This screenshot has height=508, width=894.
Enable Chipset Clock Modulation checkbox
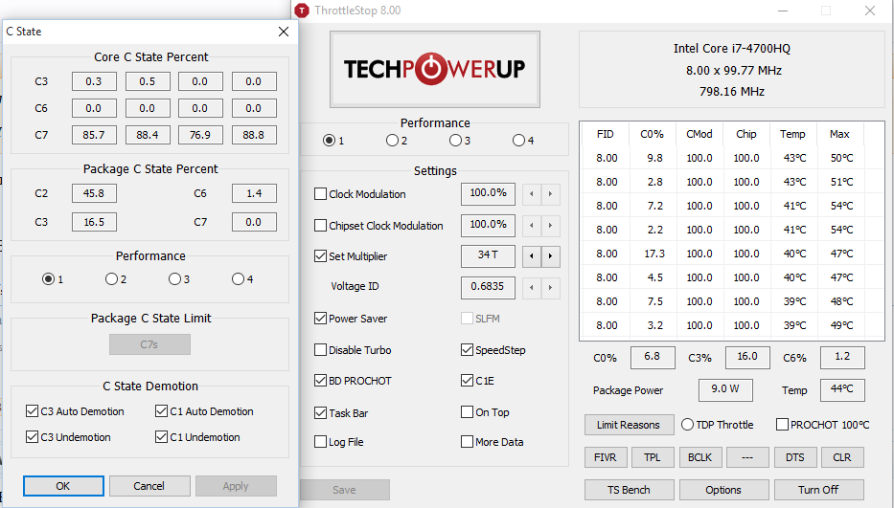coord(320,226)
